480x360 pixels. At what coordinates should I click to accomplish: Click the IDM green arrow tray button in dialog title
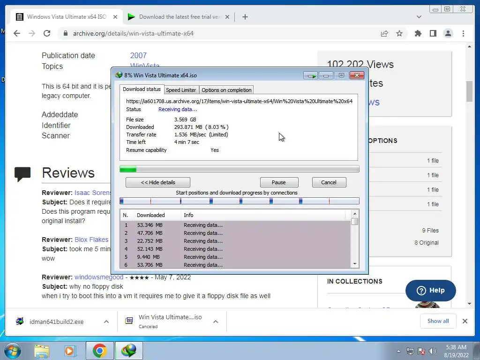pos(311,75)
